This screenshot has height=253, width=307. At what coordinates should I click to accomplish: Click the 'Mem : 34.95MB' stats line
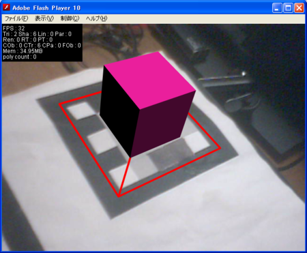(x=23, y=51)
